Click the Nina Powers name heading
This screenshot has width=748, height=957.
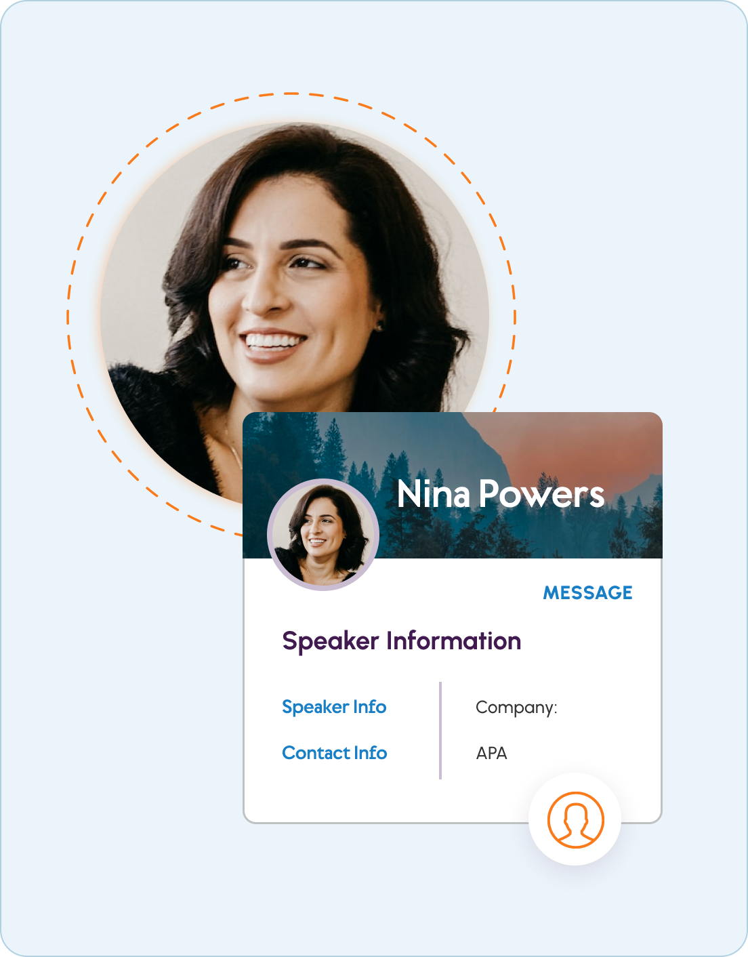[x=500, y=494]
